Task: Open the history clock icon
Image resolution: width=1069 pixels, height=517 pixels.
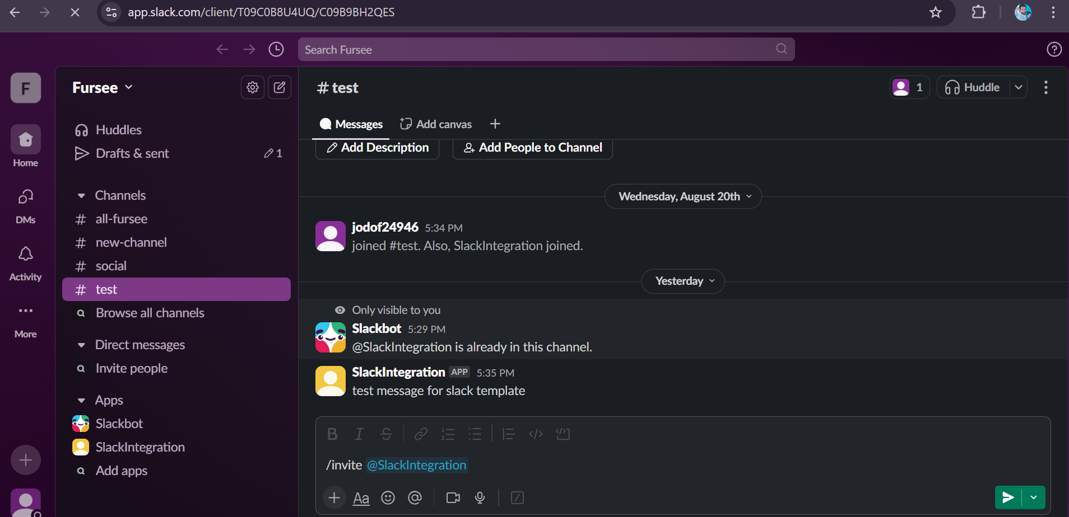Action: click(x=276, y=49)
